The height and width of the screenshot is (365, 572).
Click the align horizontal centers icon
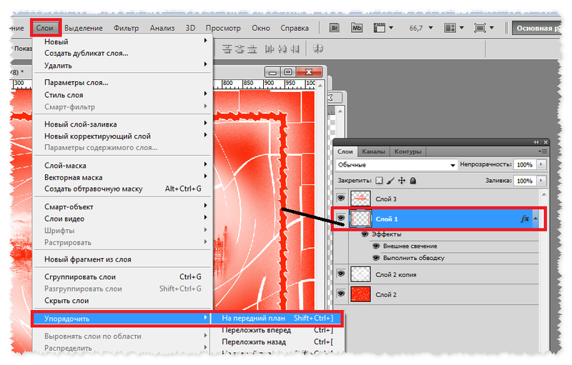(282, 49)
